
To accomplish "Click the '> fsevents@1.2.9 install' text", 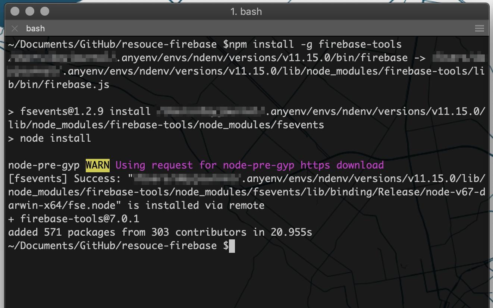I will [x=79, y=111].
